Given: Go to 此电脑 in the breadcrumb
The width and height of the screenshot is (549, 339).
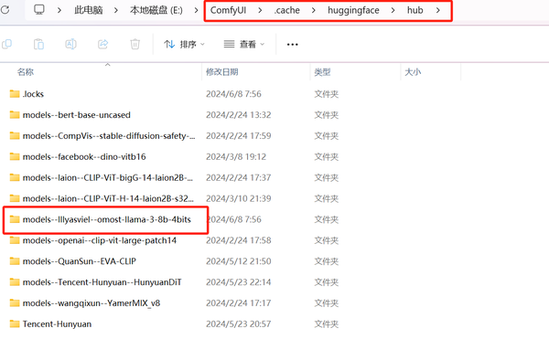Looking at the screenshot, I should (88, 10).
